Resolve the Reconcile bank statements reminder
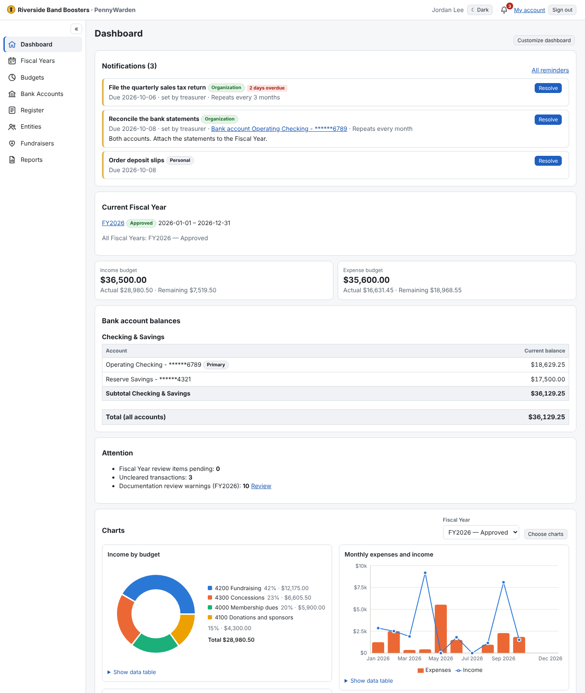 [548, 120]
